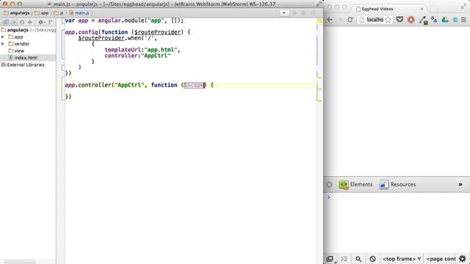This screenshot has width=470, height=264.
Task: Switch to the Elements tab in DevTools
Action: point(355,185)
